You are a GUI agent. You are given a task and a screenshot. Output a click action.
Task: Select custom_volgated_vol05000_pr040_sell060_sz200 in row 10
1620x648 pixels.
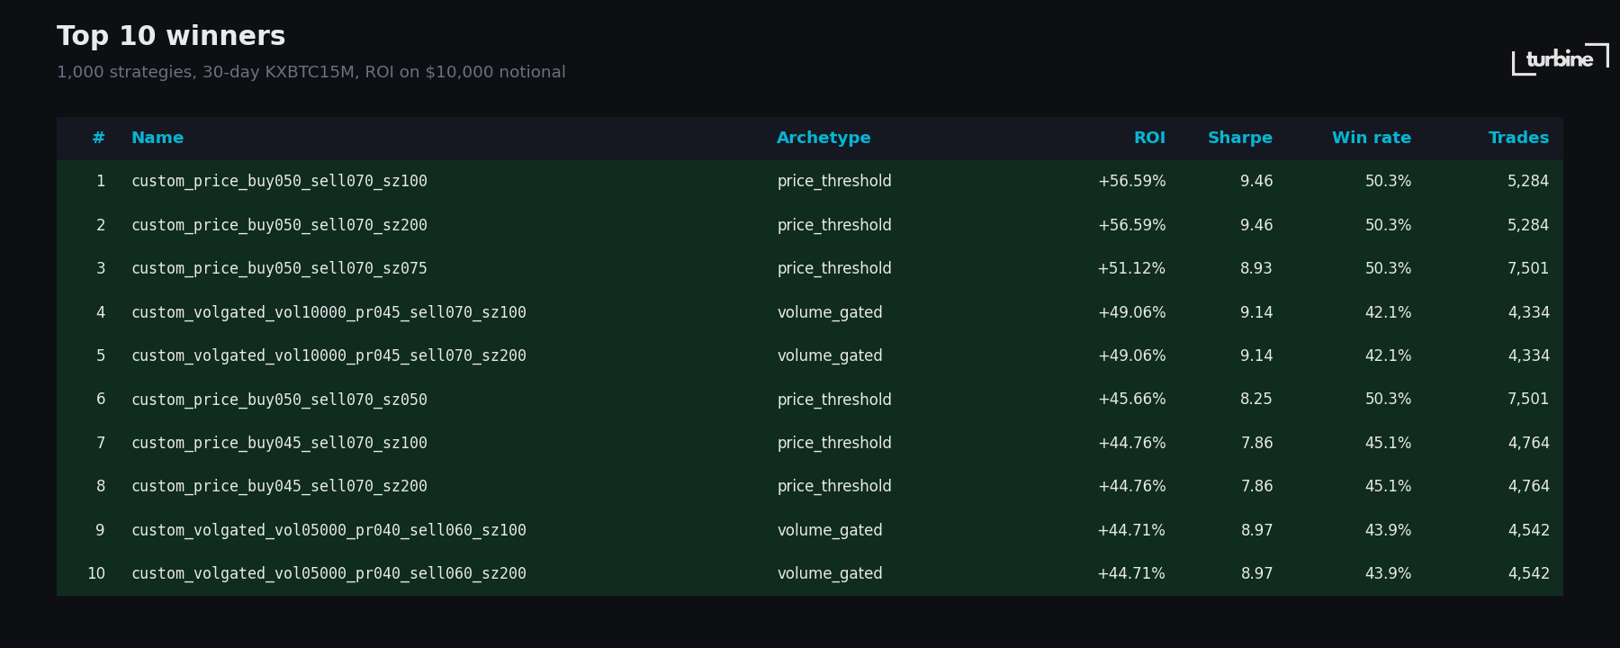pyautogui.click(x=328, y=574)
